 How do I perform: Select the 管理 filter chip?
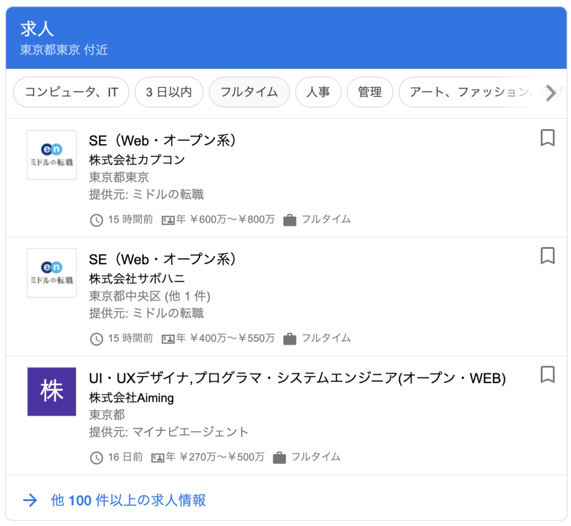370,92
